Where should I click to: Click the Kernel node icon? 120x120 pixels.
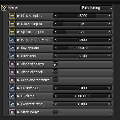(4, 8)
